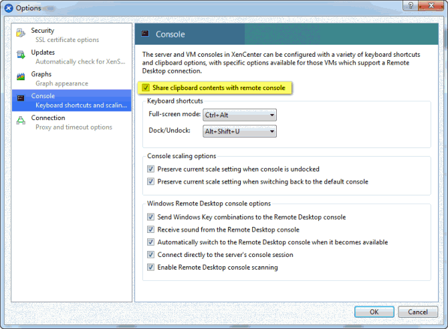
Task: Toggle Connect directly to server's console session
Action: [x=150, y=254]
